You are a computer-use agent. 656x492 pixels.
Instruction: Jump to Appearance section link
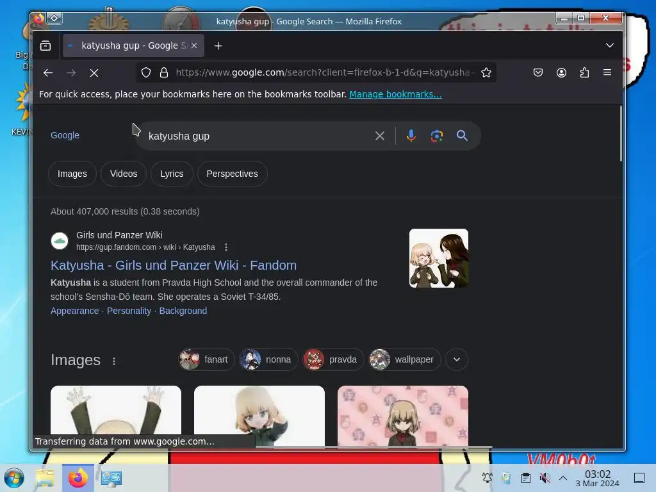pyautogui.click(x=74, y=311)
